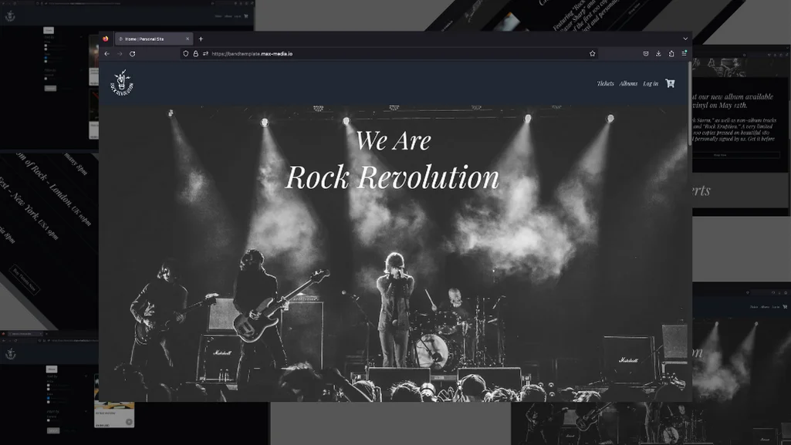Viewport: 791px width, 445px height.
Task: Click the shield tracking protection icon
Action: pos(186,54)
